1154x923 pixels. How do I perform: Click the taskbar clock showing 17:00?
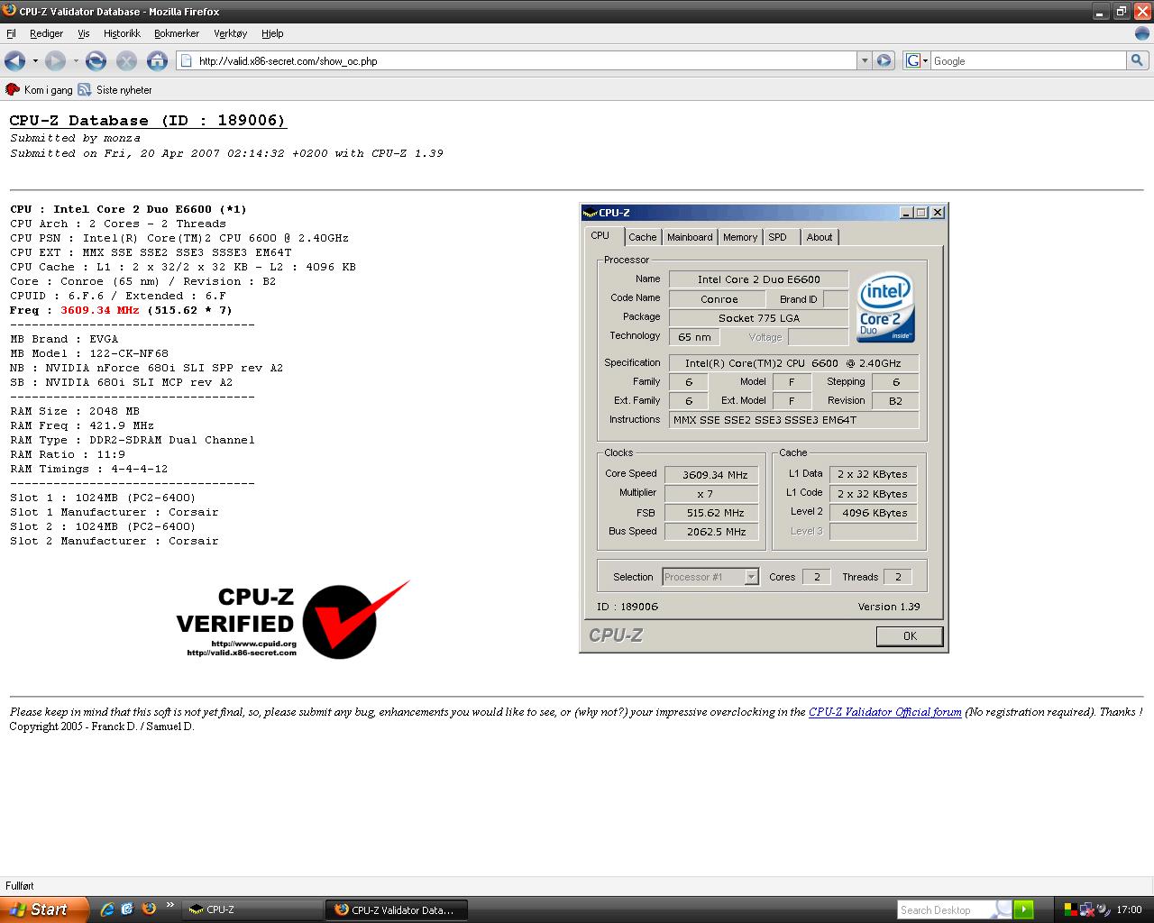pyautogui.click(x=1130, y=909)
